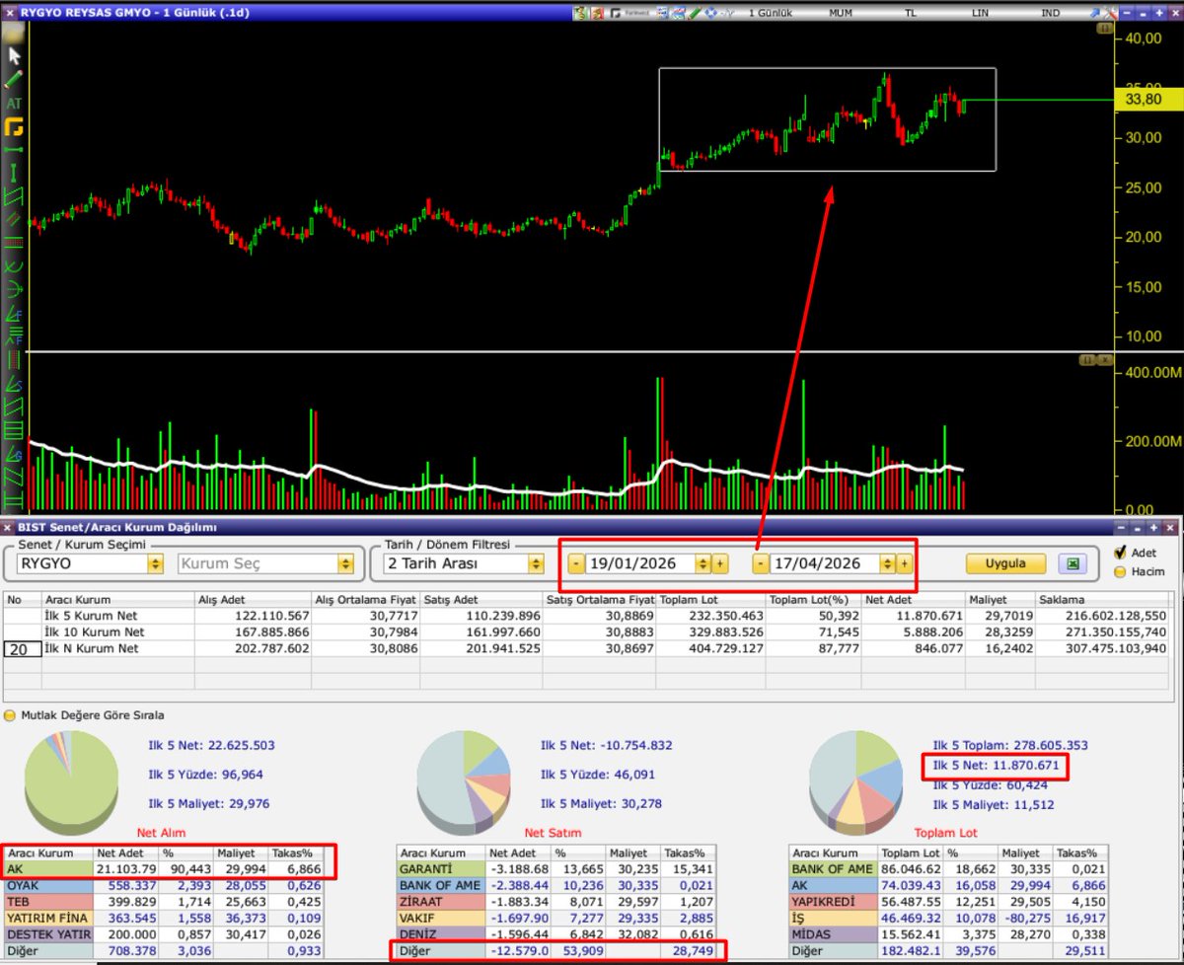1184x965 pixels.
Task: Select the vertical line drawing tool
Action: pyautogui.click(x=14, y=173)
